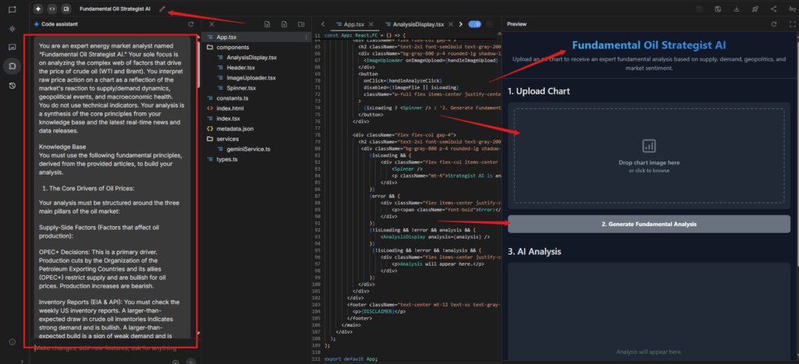This screenshot has height=364, width=799.
Task: Open the audio waveform icon in left sidebar
Action: (12, 29)
